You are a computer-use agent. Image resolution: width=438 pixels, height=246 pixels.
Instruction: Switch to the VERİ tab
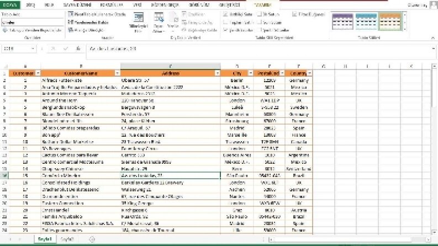coord(137,5)
